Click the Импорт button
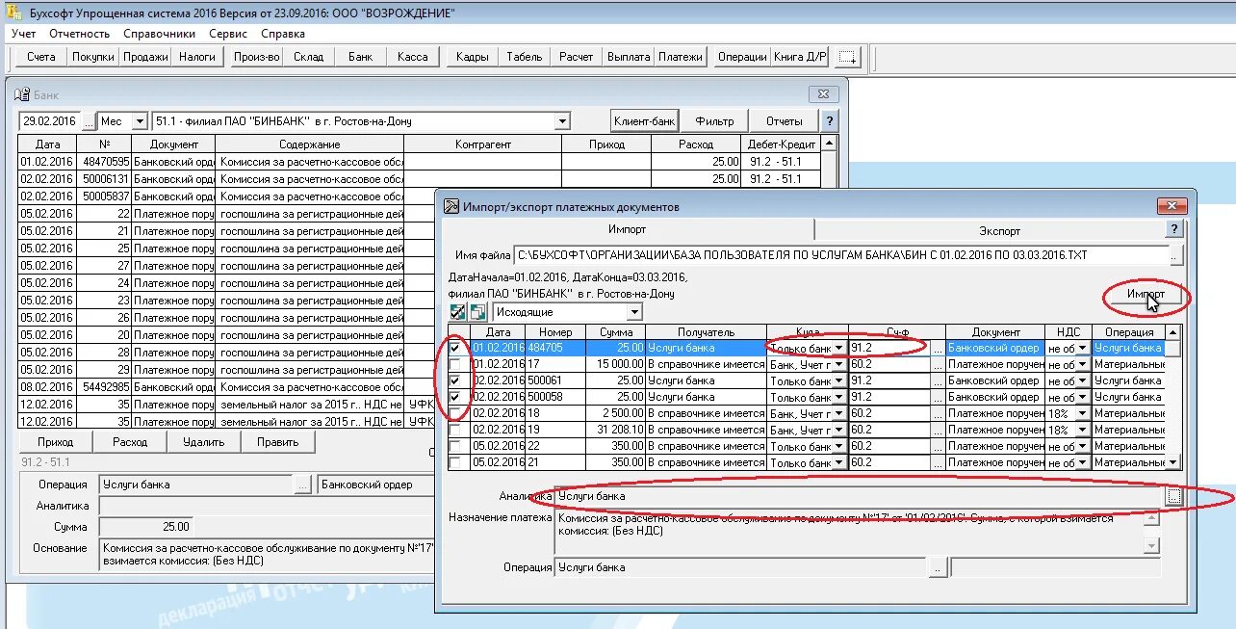The width and height of the screenshot is (1236, 629). [x=1146, y=295]
